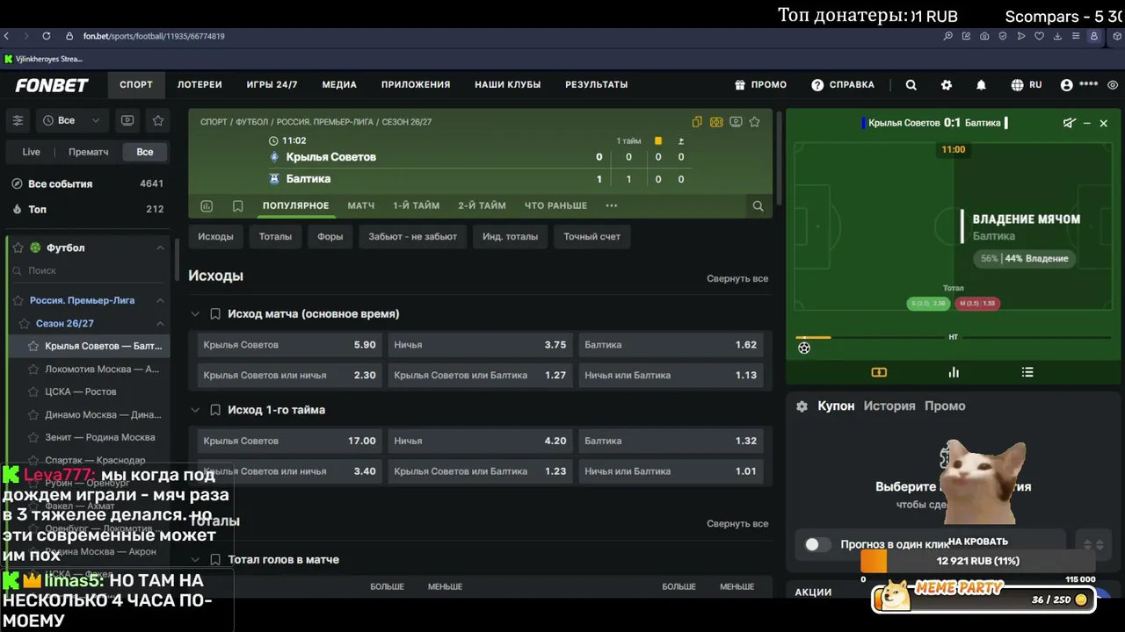Viewport: 1125px width, 632px height.
Task: Open the Лотереи menu
Action: pos(200,85)
